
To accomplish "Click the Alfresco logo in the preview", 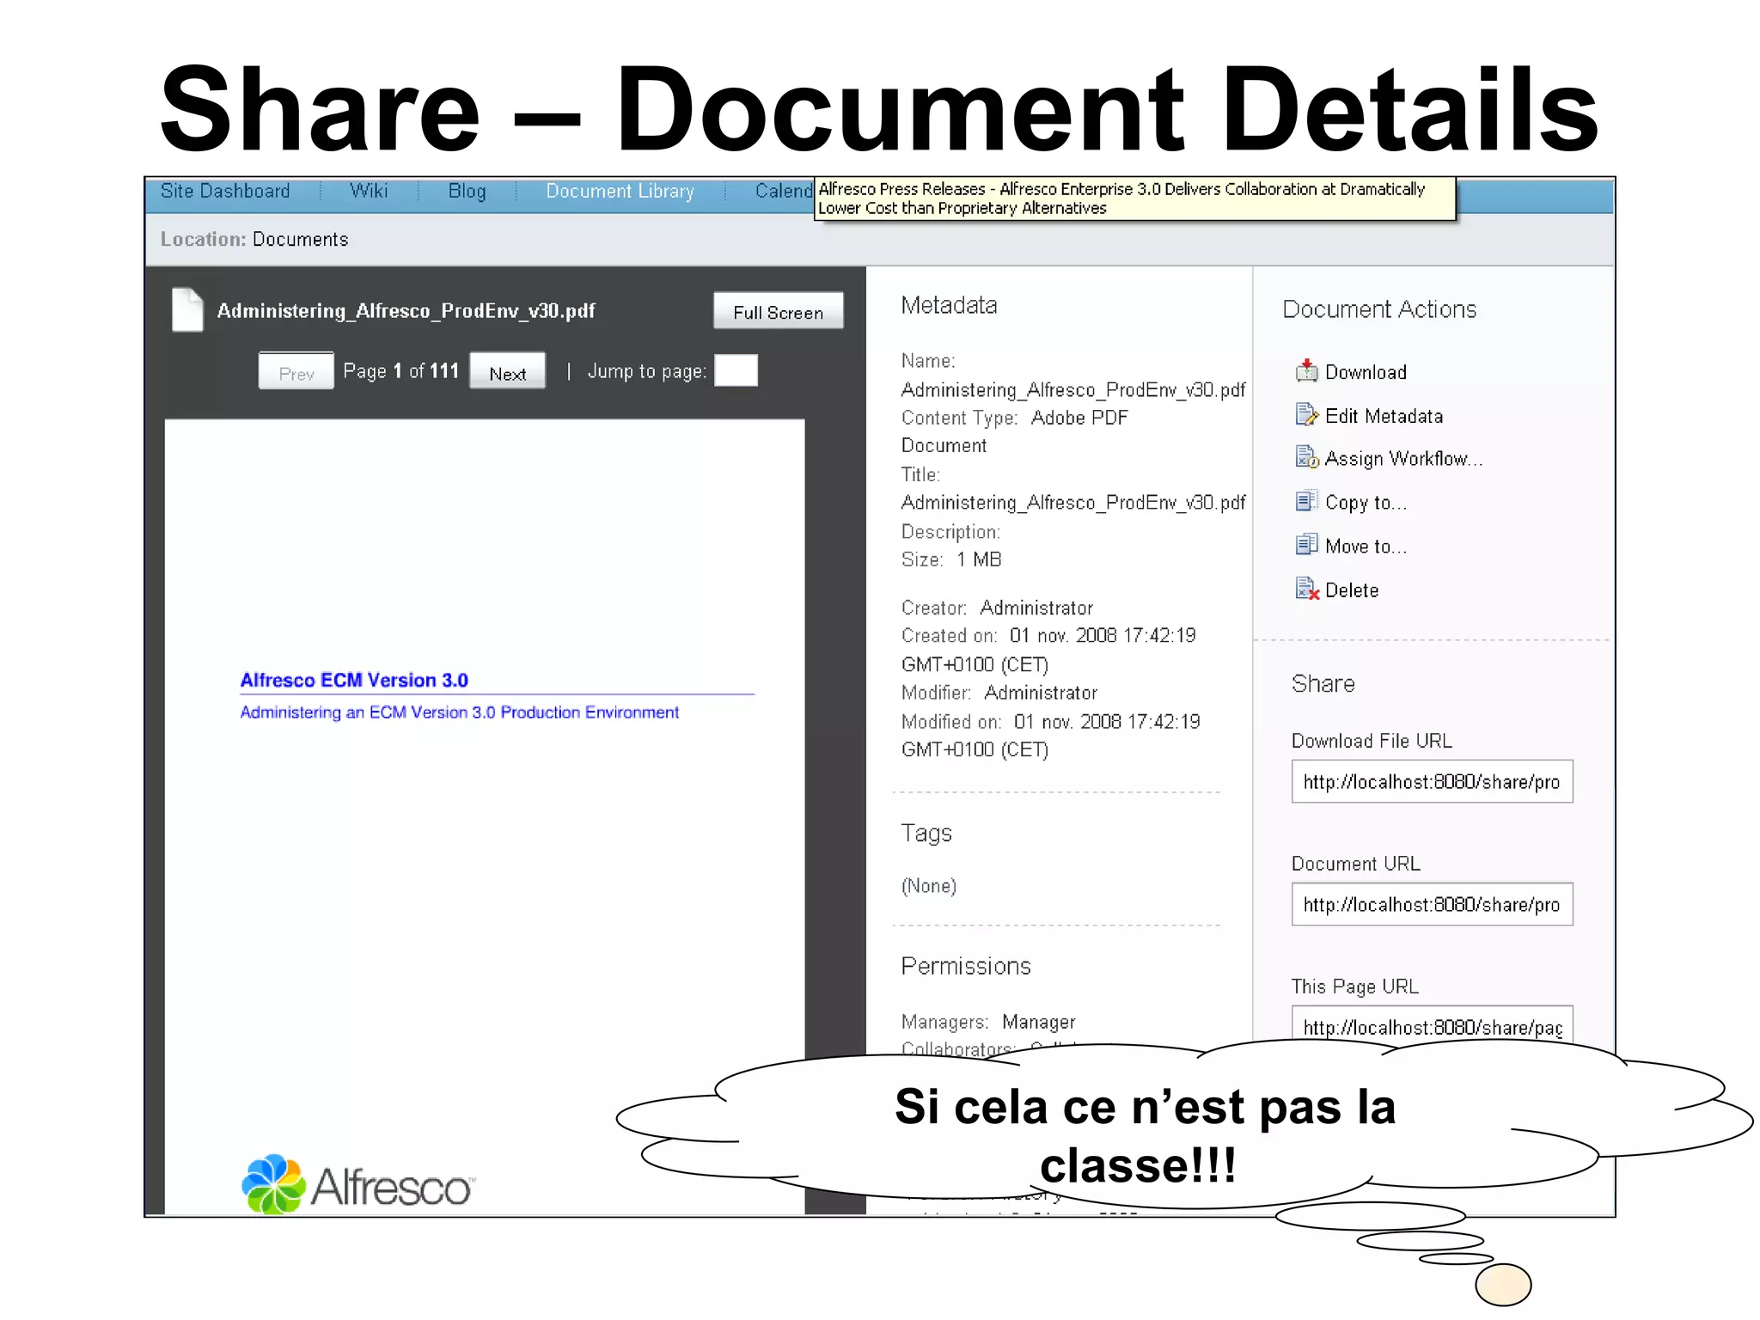I will coord(357,1185).
